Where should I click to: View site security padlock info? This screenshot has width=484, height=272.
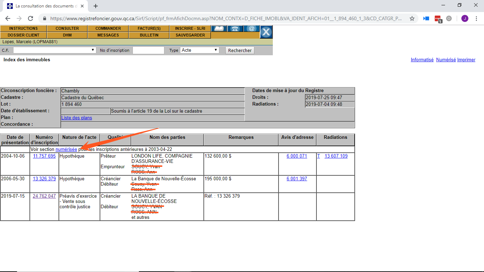45,18
